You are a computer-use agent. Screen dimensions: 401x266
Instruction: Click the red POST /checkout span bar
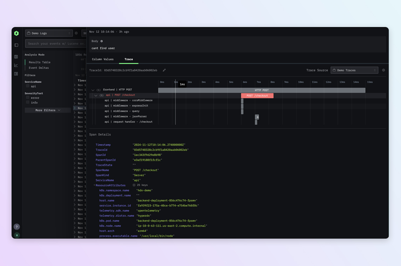click(257, 95)
